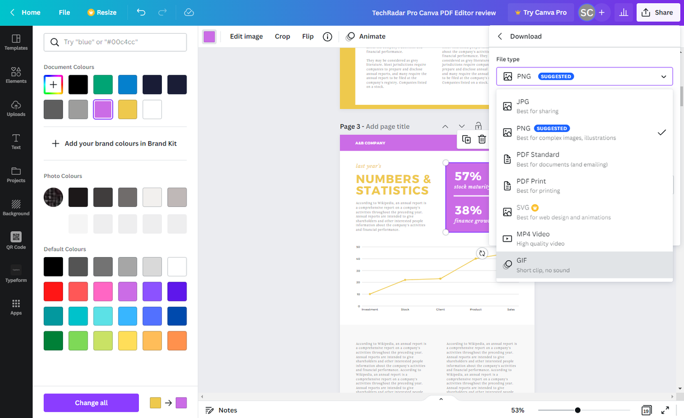Click the colour search input field
The width and height of the screenshot is (684, 418).
tap(115, 42)
